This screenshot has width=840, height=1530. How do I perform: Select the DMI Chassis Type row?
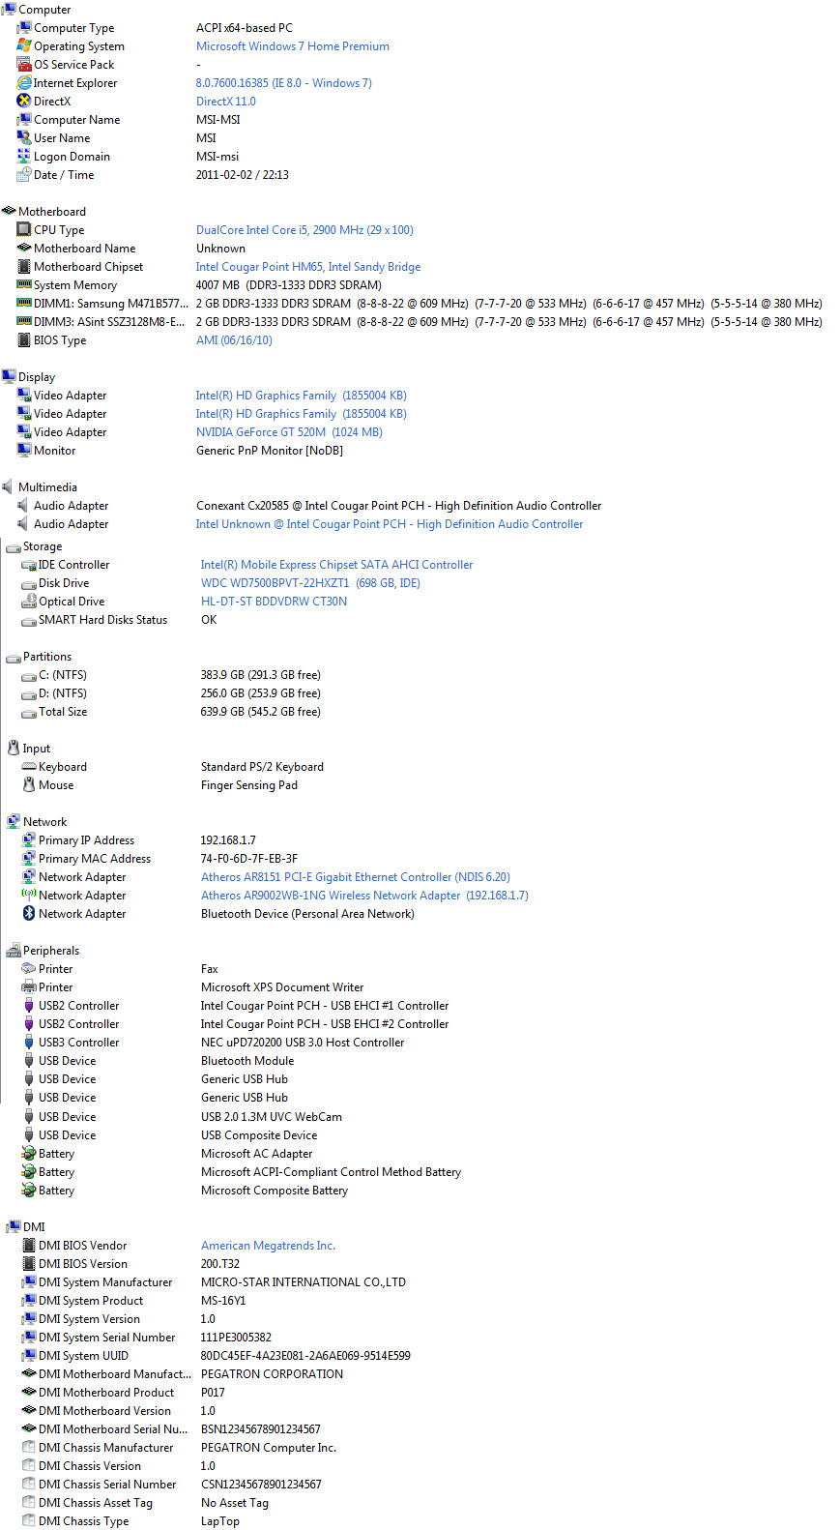pyautogui.click(x=130, y=1521)
